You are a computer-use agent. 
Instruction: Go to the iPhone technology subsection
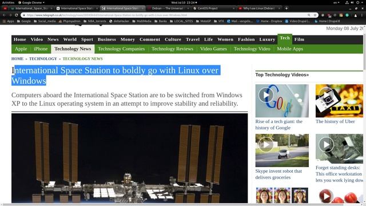(41, 49)
